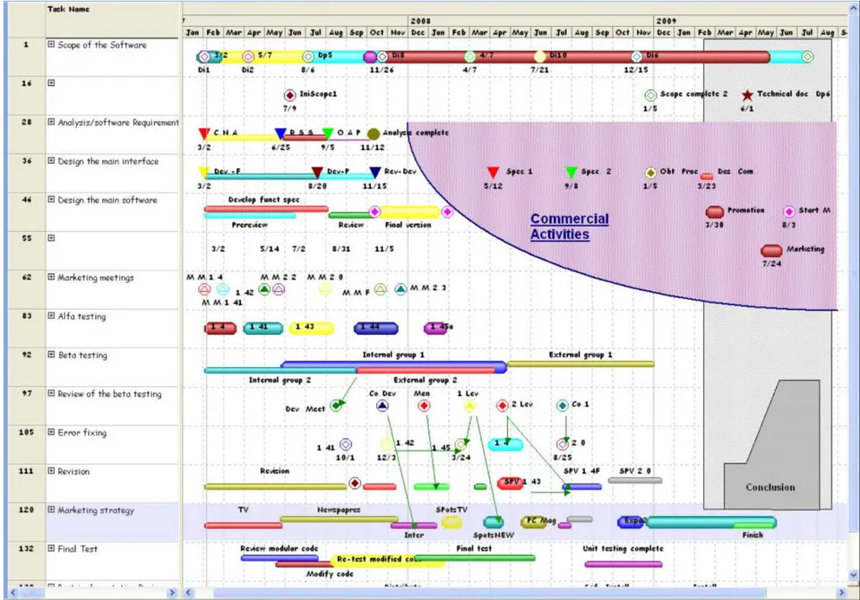Viewport: 860px width, 600px height.
Task: Click the olive Revision task bar
Action: [275, 486]
